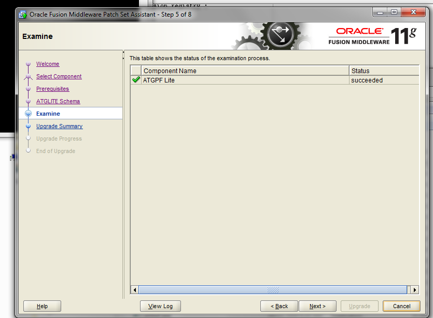Screen dimensions: 433x318
Task: Open the ATGLITE Schema step
Action: (58, 101)
